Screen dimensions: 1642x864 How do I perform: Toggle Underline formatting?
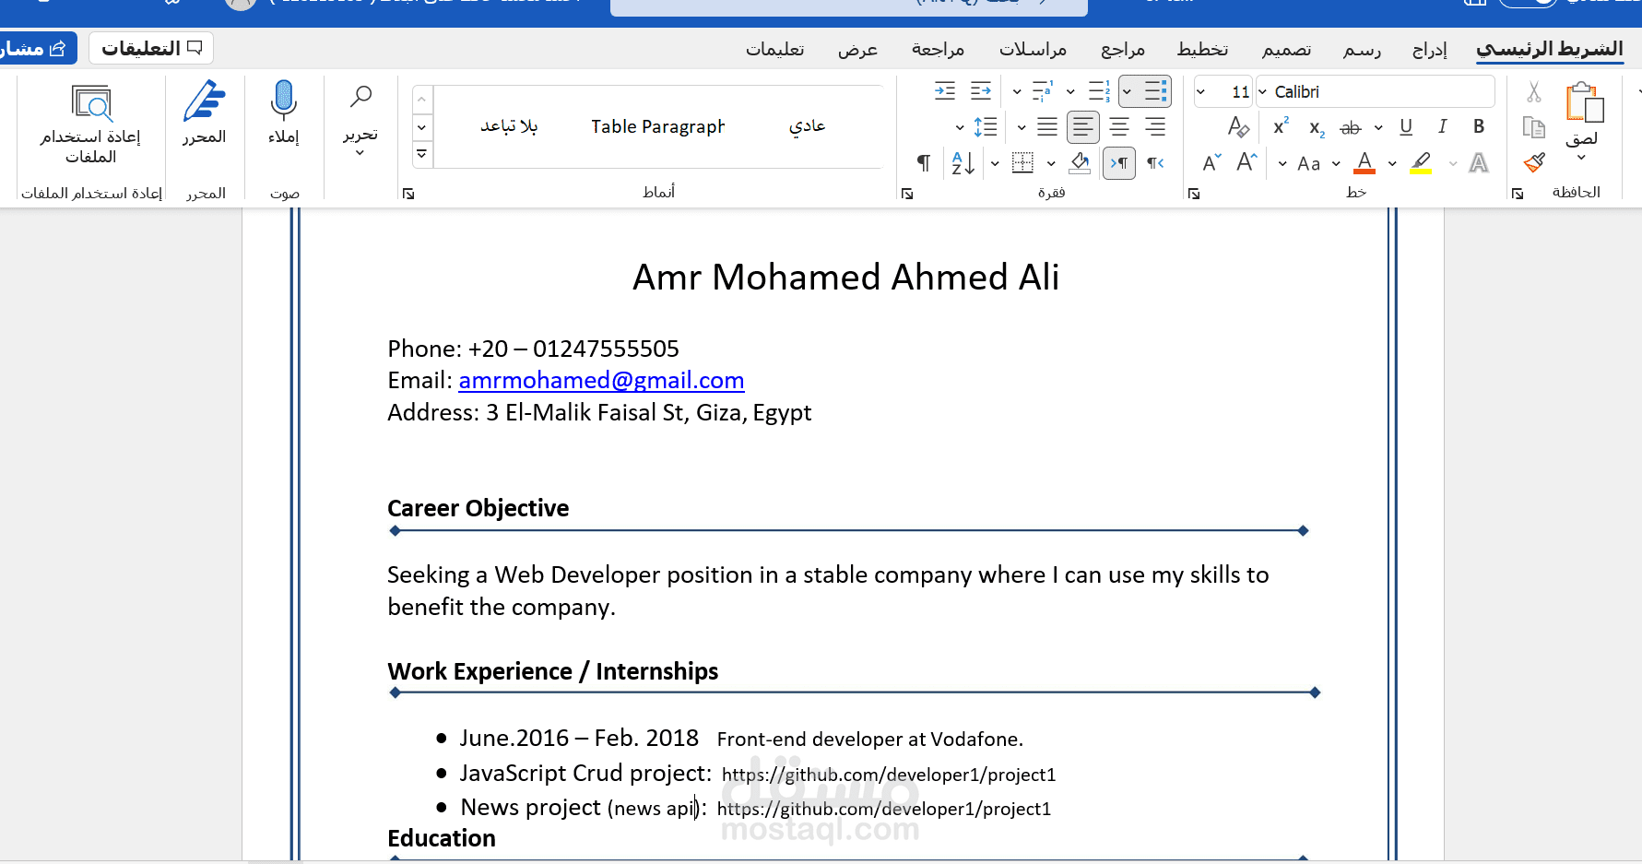1406,127
